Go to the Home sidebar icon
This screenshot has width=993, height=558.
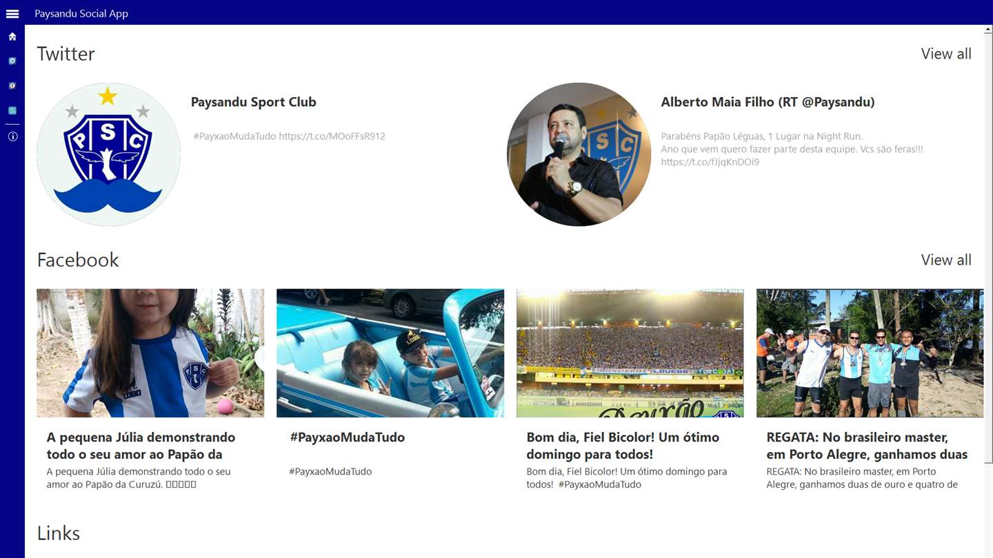[x=12, y=37]
